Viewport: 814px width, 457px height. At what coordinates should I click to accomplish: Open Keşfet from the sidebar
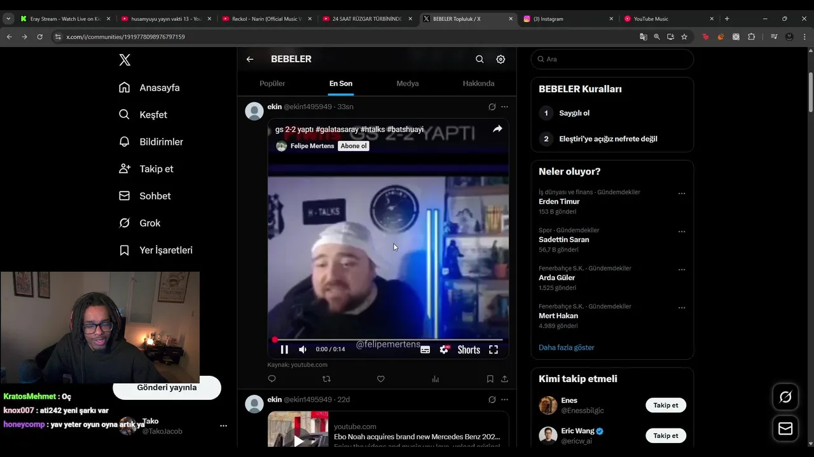coord(143,115)
